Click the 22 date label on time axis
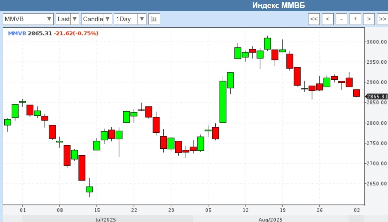 tap(134, 210)
